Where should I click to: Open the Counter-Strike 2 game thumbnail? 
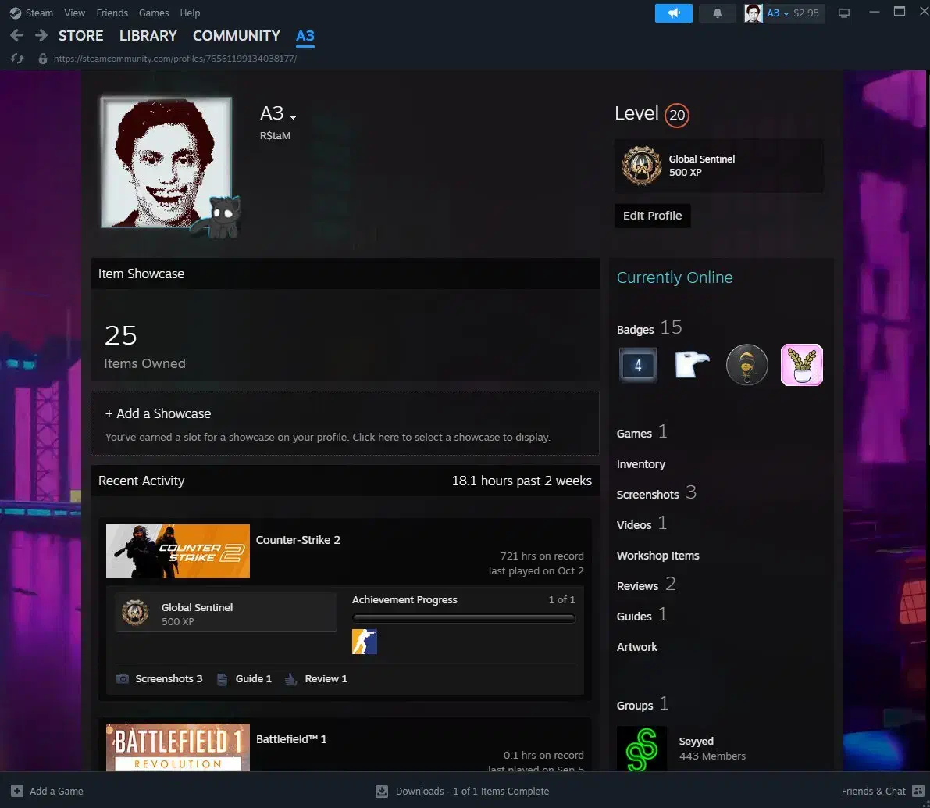(x=178, y=551)
